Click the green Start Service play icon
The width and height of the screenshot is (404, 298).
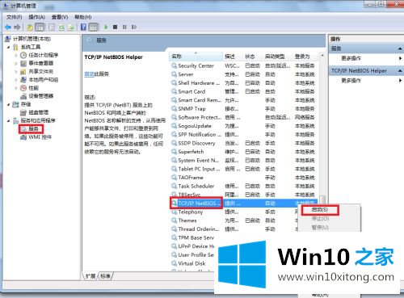[x=106, y=27]
